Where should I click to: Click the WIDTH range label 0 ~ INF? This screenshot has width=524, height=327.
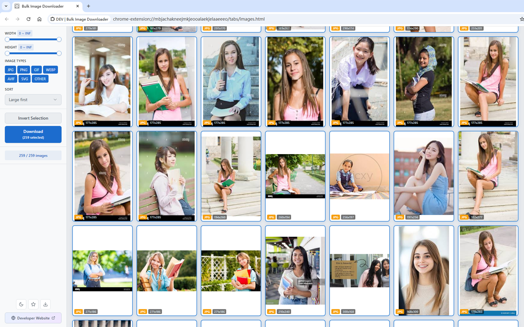pos(25,33)
